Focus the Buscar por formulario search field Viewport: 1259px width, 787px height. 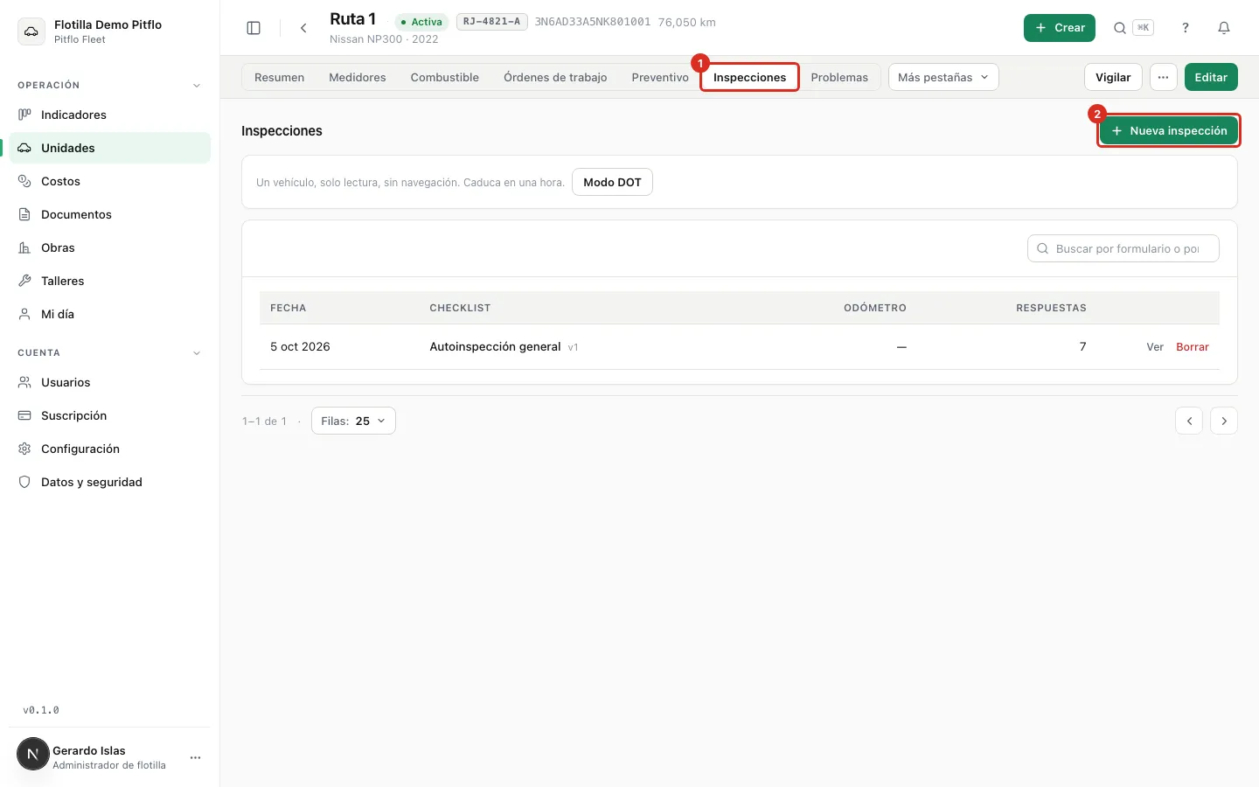pyautogui.click(x=1123, y=248)
